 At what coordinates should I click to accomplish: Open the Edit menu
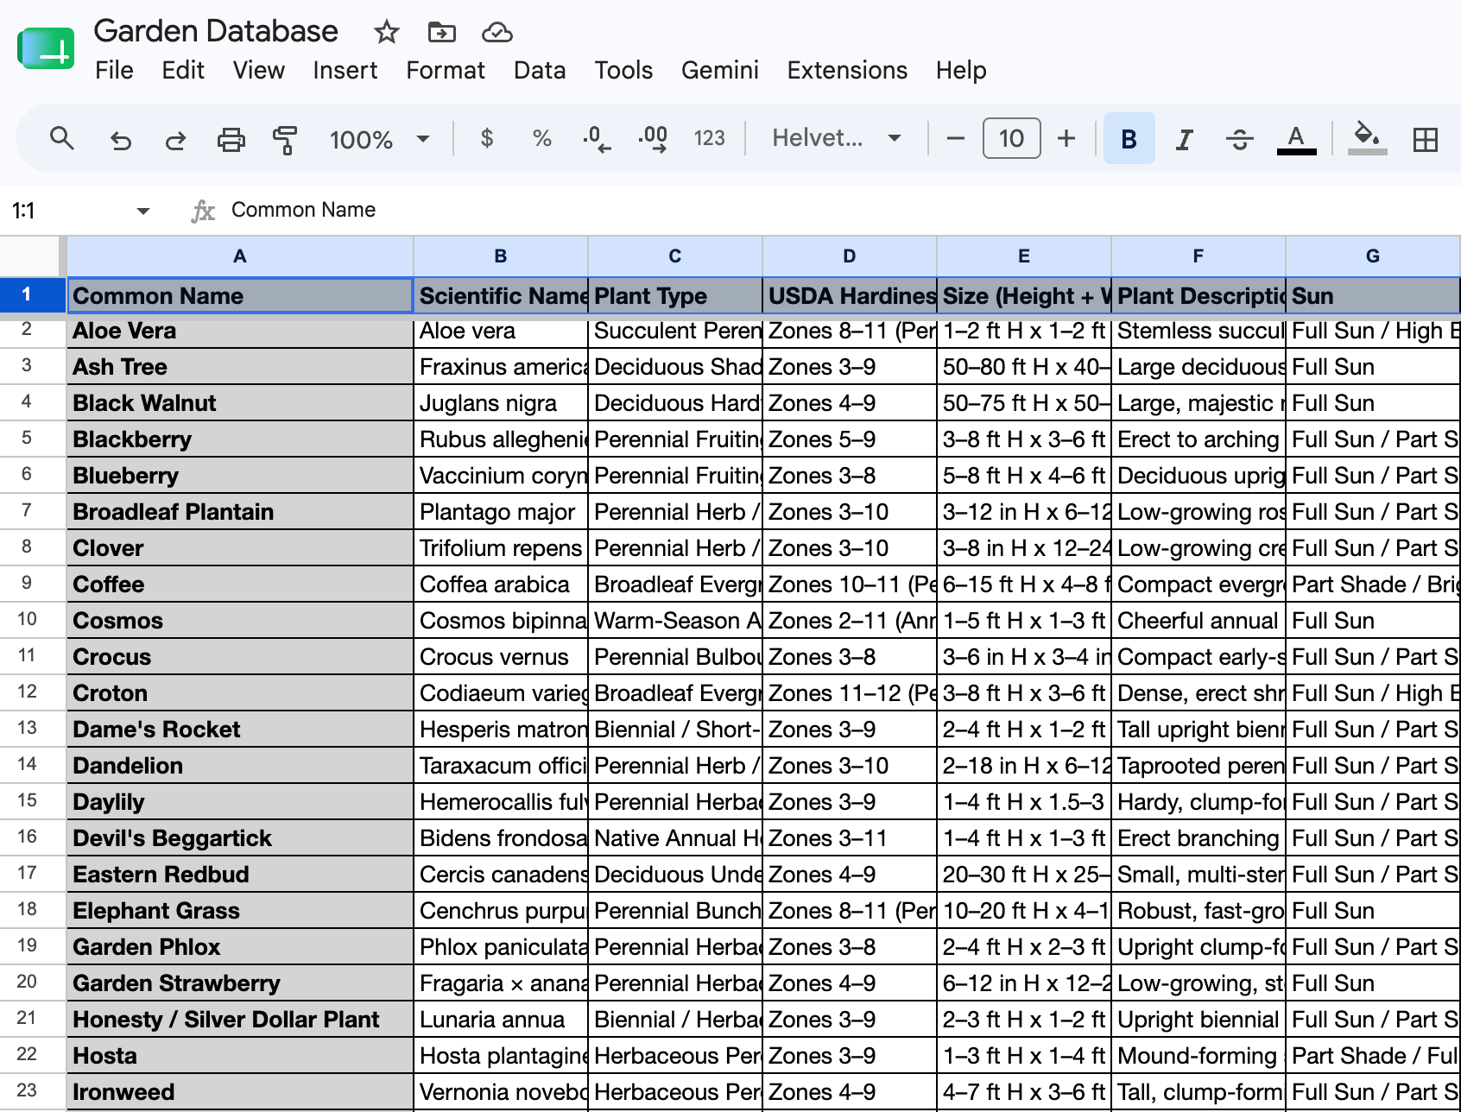(x=183, y=70)
